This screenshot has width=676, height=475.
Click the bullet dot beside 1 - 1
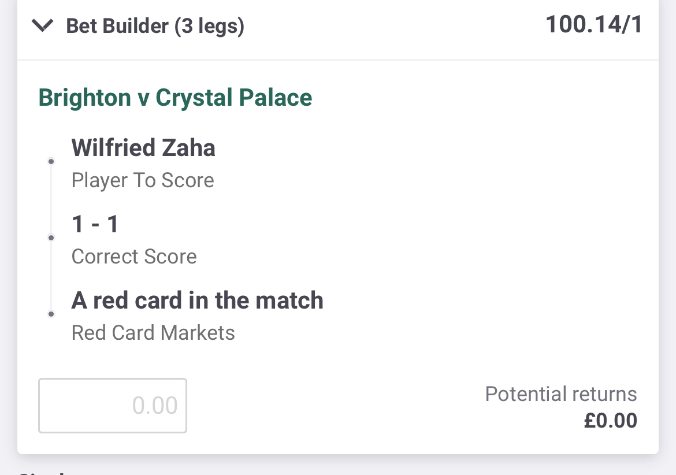pos(51,237)
